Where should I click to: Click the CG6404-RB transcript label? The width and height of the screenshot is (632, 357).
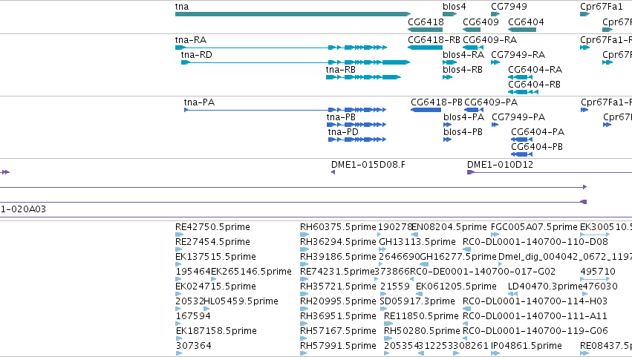pos(534,85)
